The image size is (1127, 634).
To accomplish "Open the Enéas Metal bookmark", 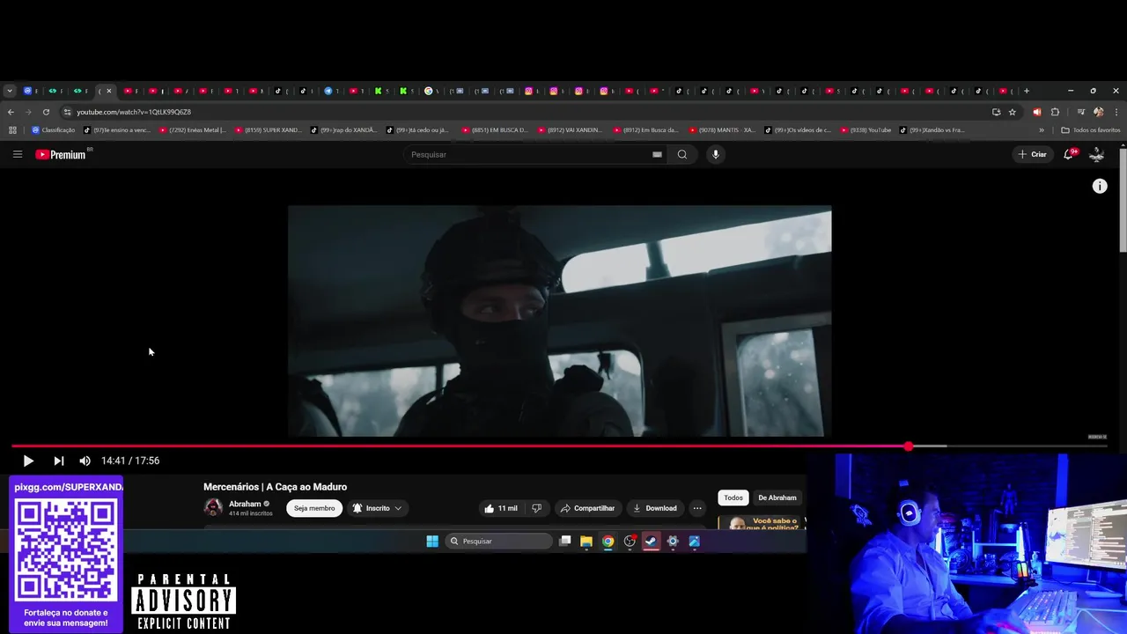I will [193, 130].
